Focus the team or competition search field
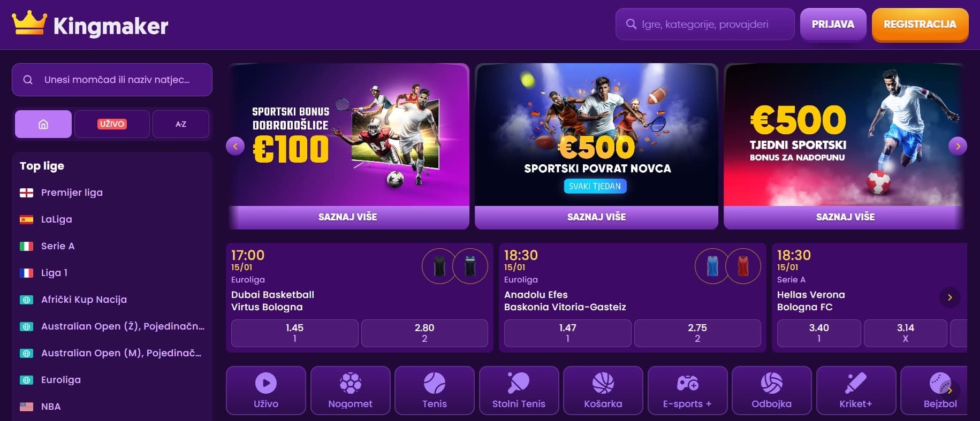The height and width of the screenshot is (421, 980). click(x=112, y=80)
